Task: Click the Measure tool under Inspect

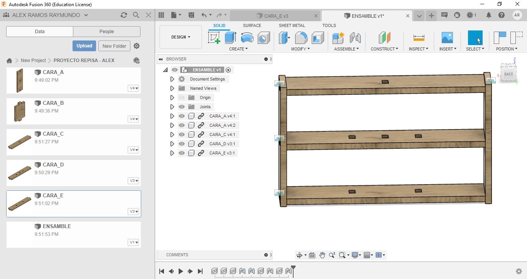Action: (419, 38)
